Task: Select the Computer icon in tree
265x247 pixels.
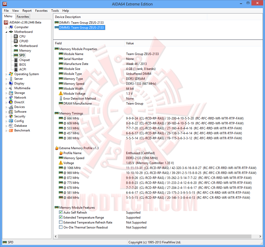Action: coord(11,27)
